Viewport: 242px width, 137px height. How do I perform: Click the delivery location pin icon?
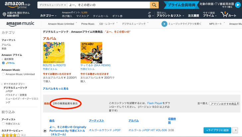point(4,15)
